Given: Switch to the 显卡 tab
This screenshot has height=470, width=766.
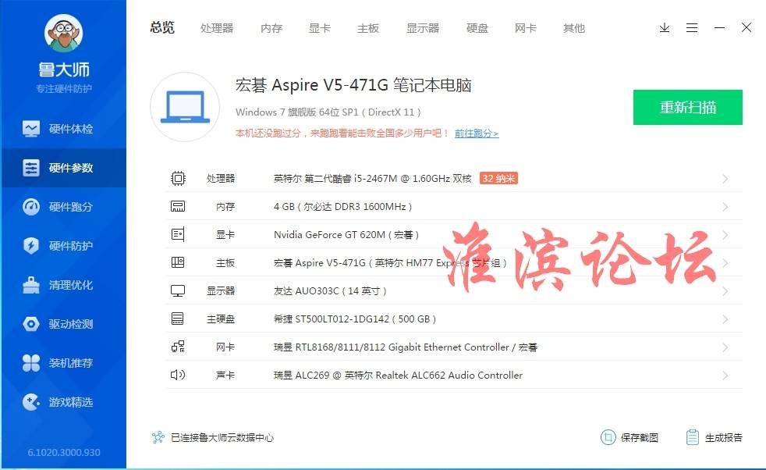Looking at the screenshot, I should point(320,28).
